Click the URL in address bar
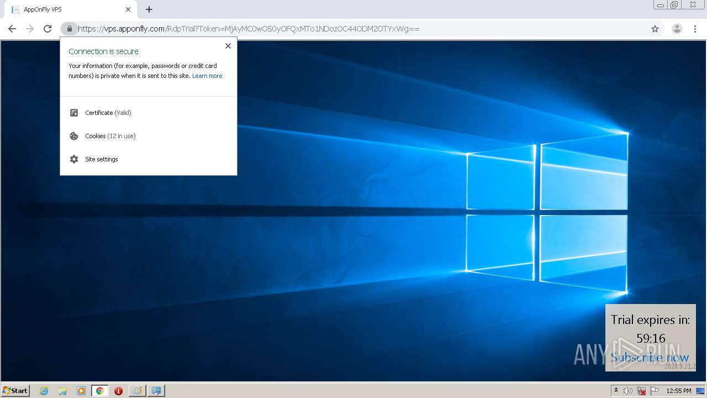The height and width of the screenshot is (398, 707). point(249,29)
